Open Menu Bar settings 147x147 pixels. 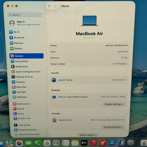tap(19, 87)
